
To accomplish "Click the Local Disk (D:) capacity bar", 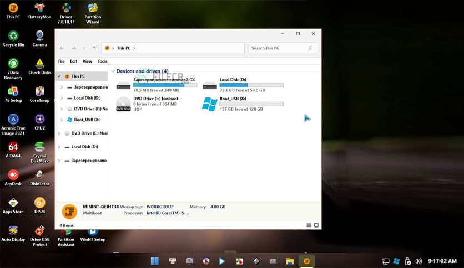I will [x=251, y=85].
